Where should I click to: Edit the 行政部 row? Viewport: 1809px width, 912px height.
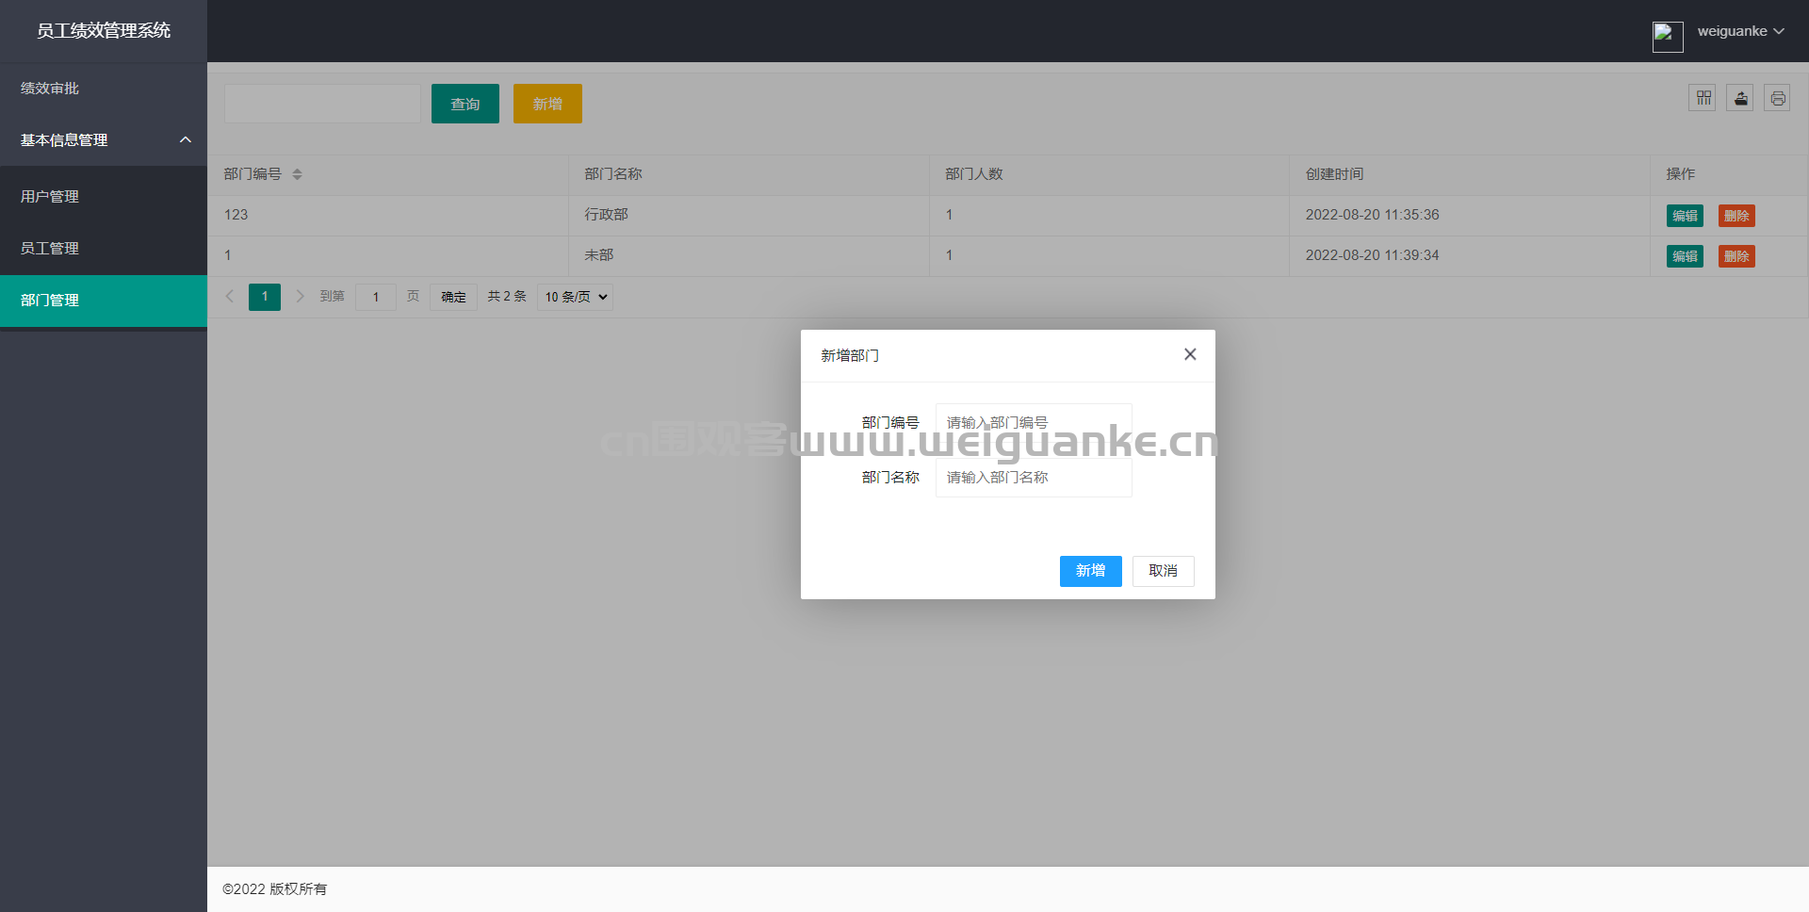pyautogui.click(x=1685, y=216)
